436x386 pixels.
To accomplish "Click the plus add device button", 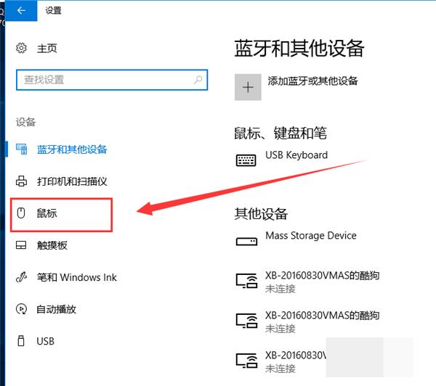I will [x=248, y=87].
